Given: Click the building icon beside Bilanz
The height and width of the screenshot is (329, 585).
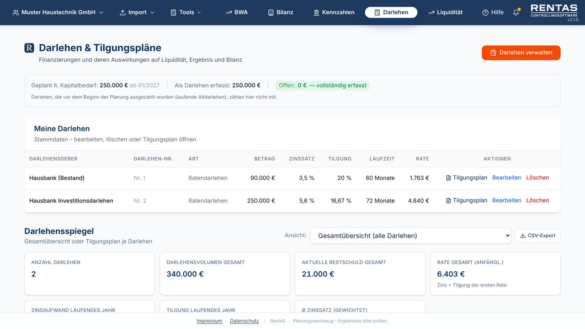Looking at the screenshot, I should coord(271,12).
